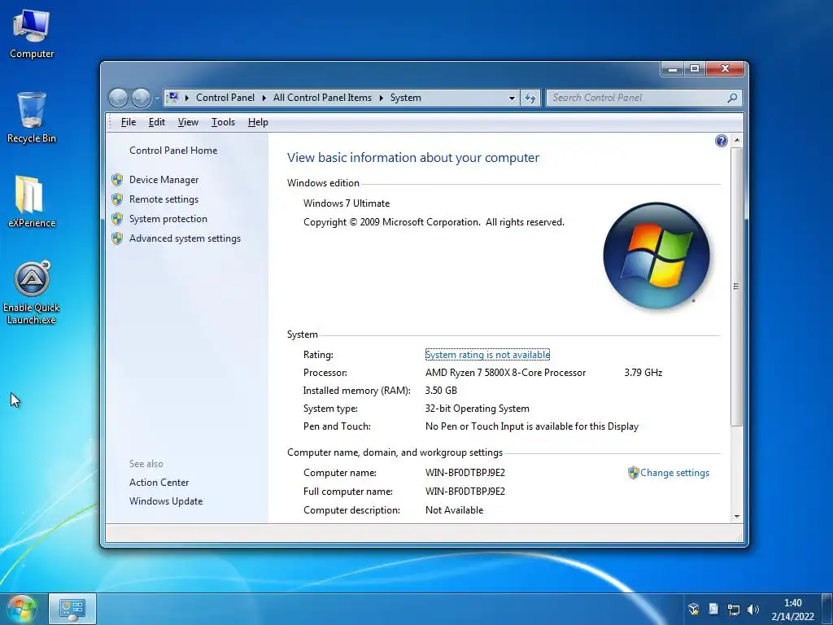Open Windows Update link
The width and height of the screenshot is (833, 625).
pyautogui.click(x=166, y=501)
